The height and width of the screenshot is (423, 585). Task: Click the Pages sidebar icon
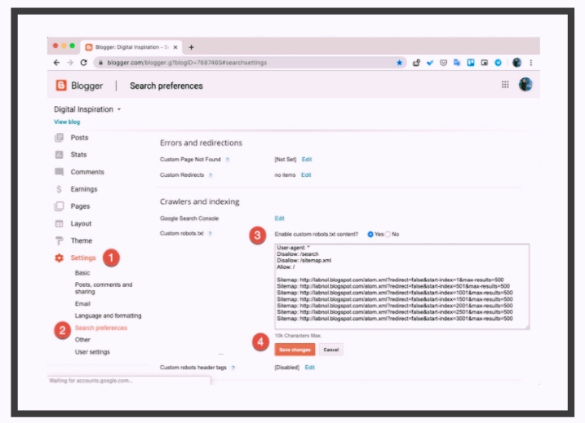click(59, 206)
